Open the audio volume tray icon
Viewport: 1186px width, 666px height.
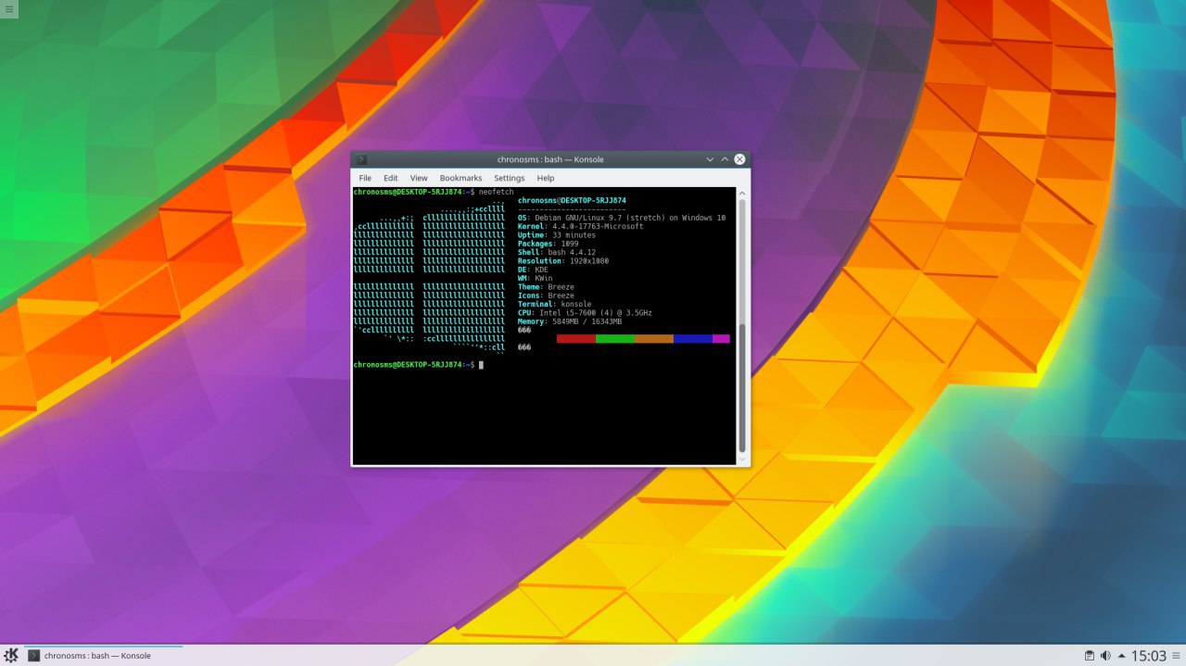pyautogui.click(x=1105, y=656)
